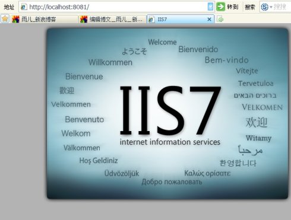Click the Добро пожаловать text
The height and width of the screenshot is (220, 291).
click(172, 181)
